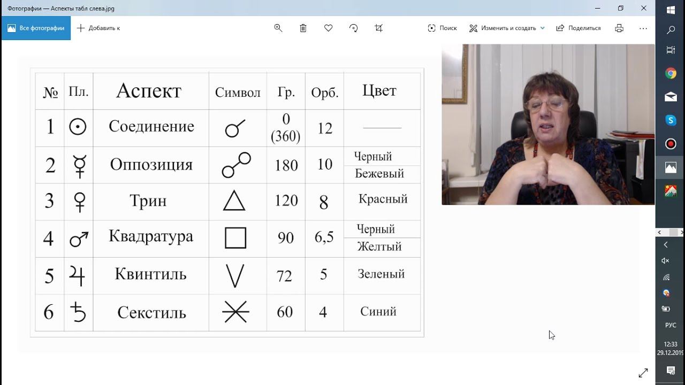The width and height of the screenshot is (685, 385).
Task: Click the 6,5 orb value
Action: point(324,237)
